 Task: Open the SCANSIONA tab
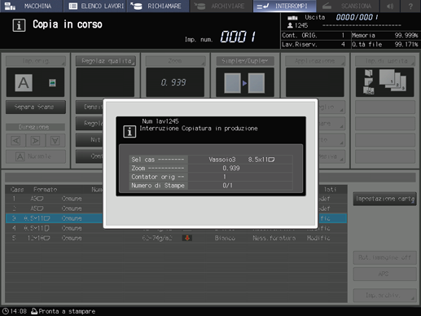click(348, 6)
